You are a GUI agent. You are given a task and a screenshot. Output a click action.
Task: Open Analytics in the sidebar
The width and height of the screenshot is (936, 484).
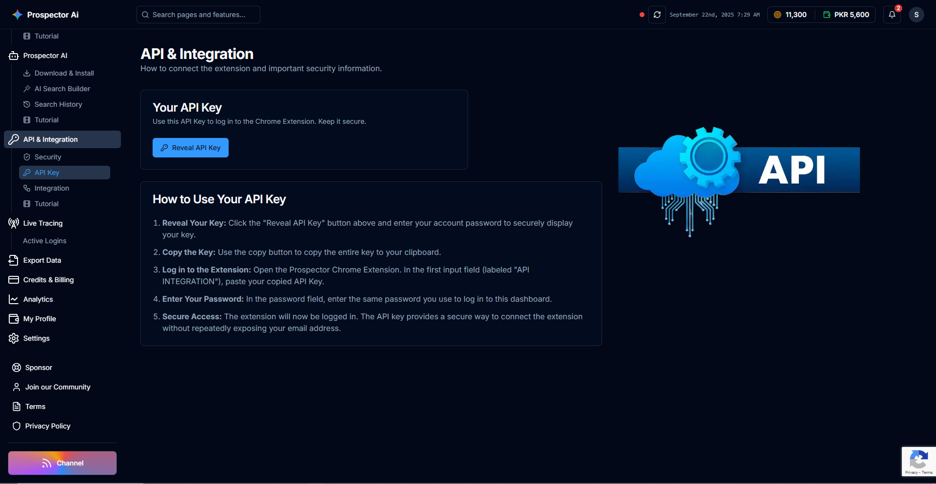[x=38, y=299]
